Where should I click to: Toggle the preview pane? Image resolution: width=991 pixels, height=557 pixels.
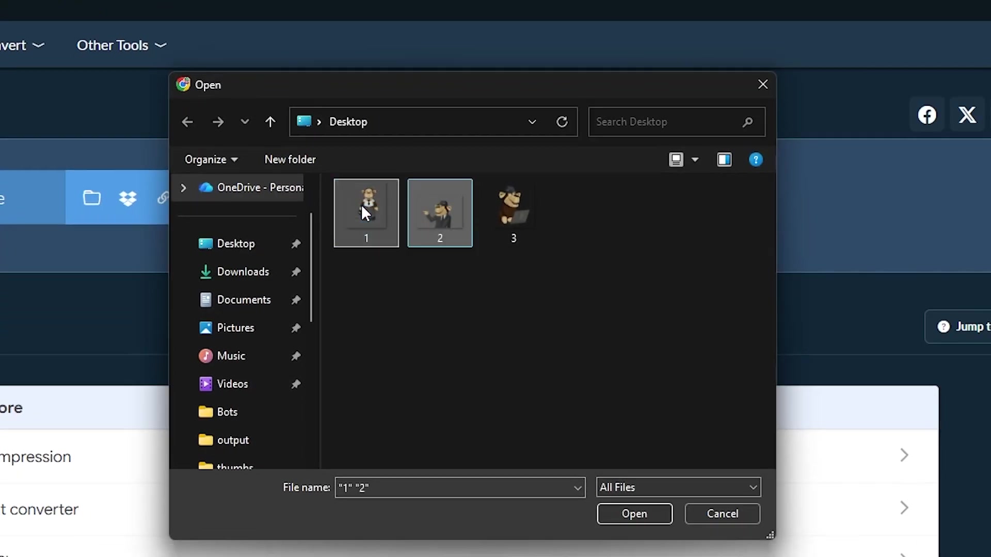tap(724, 160)
